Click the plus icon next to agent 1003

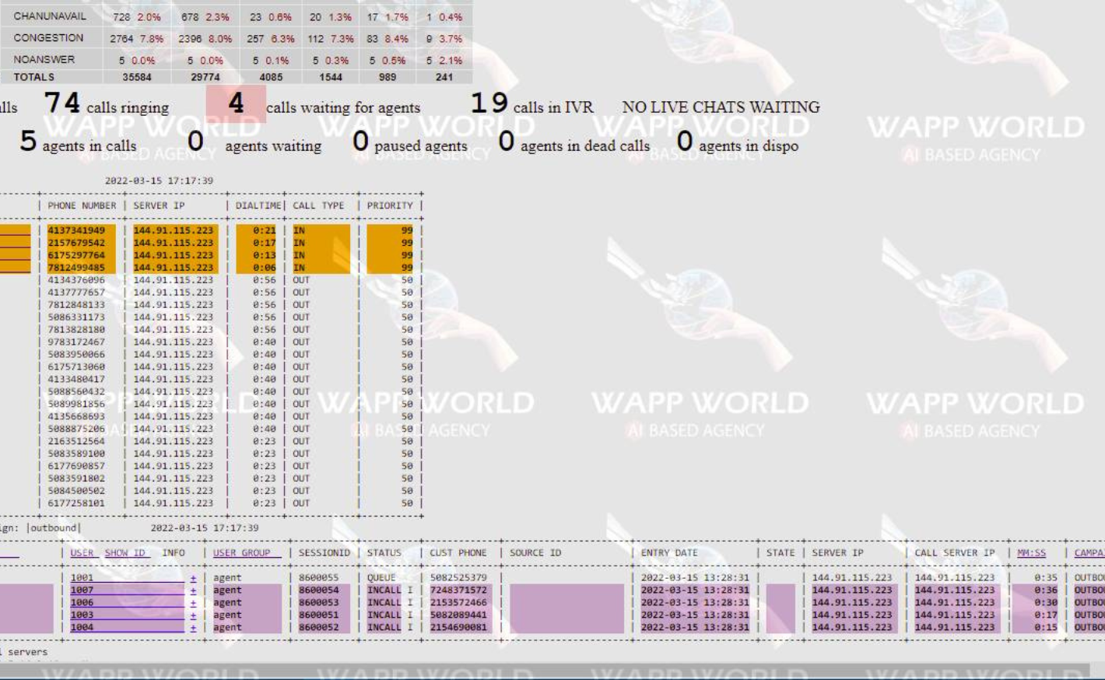tap(193, 615)
